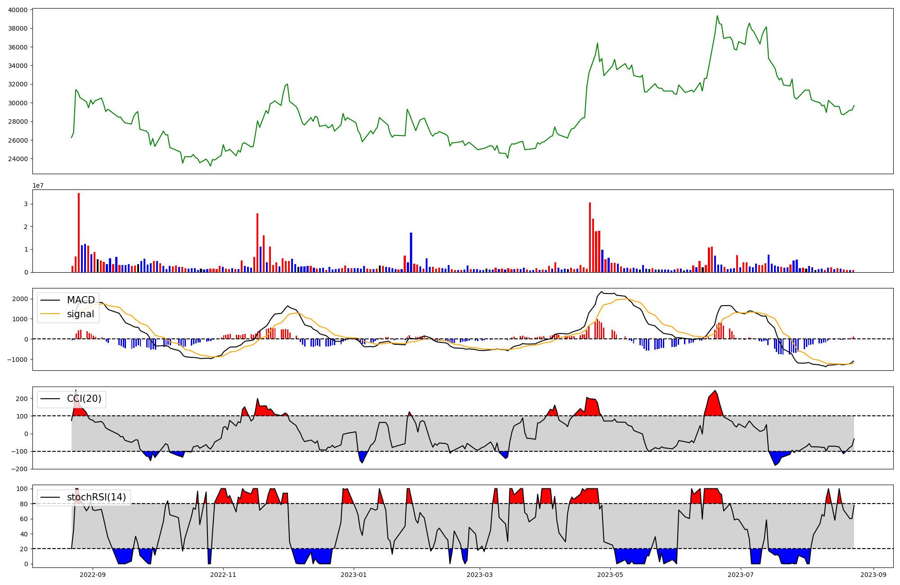The width and height of the screenshot is (900, 585).
Task: Click the -200 tick on CCI axis
Action: (20, 469)
